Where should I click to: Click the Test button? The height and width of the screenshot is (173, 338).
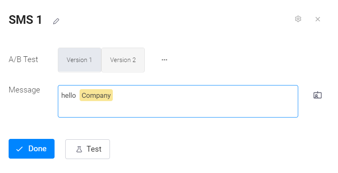87,149
